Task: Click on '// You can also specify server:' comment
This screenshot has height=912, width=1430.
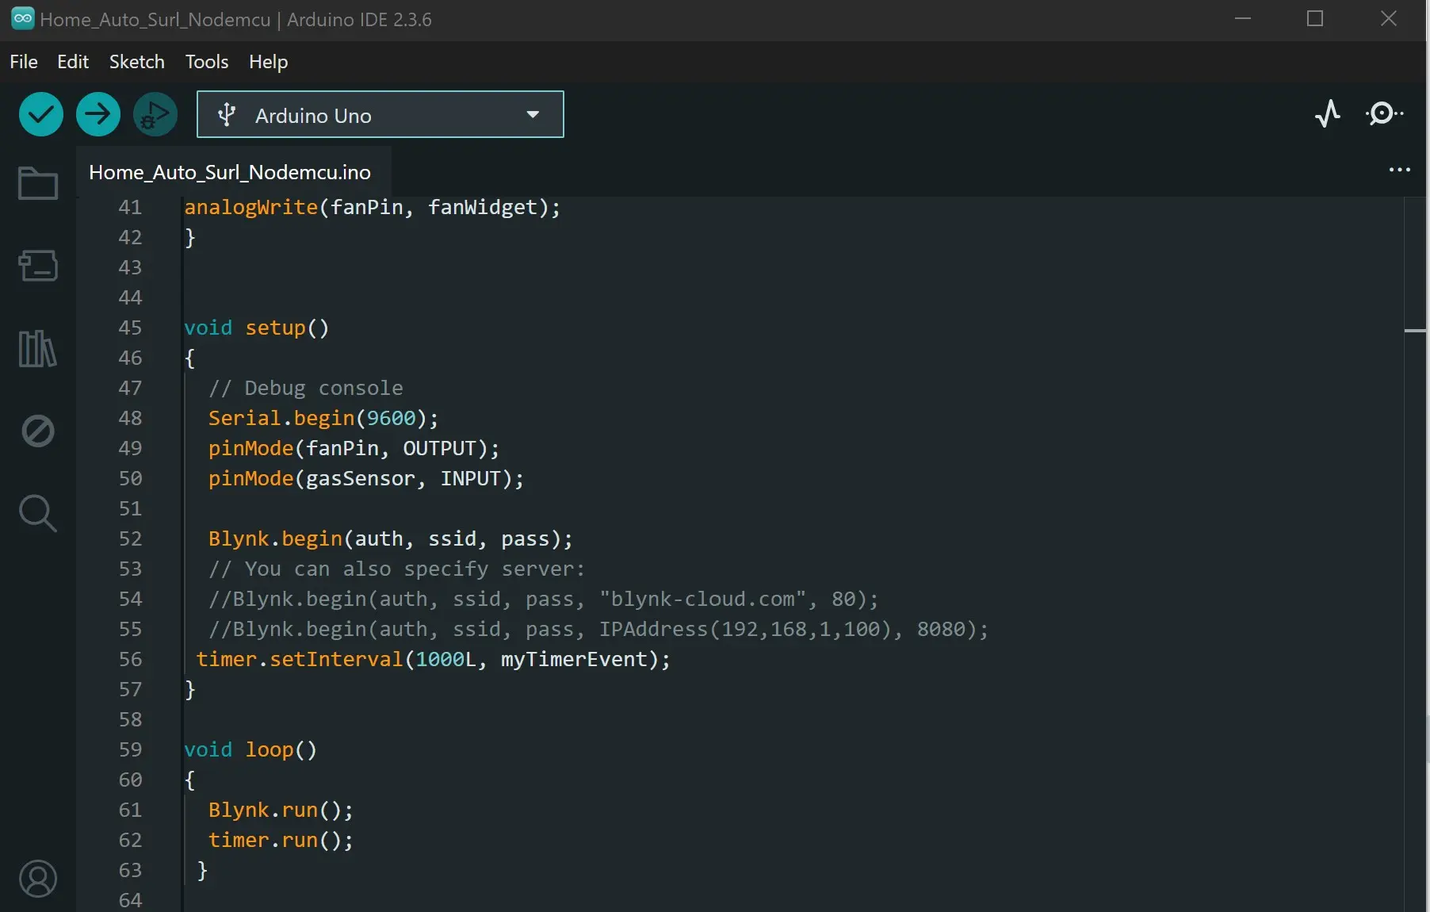Action: (396, 569)
